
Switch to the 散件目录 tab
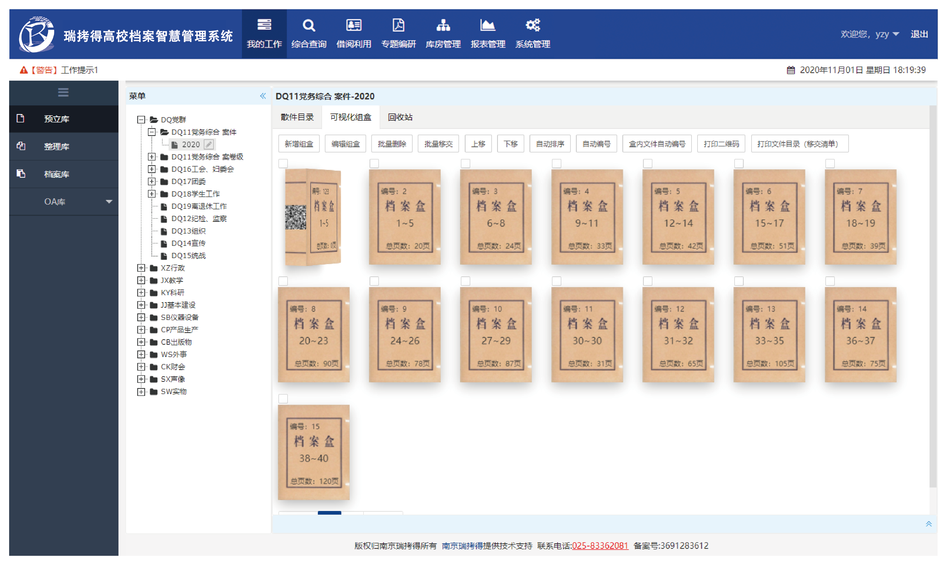pos(297,117)
